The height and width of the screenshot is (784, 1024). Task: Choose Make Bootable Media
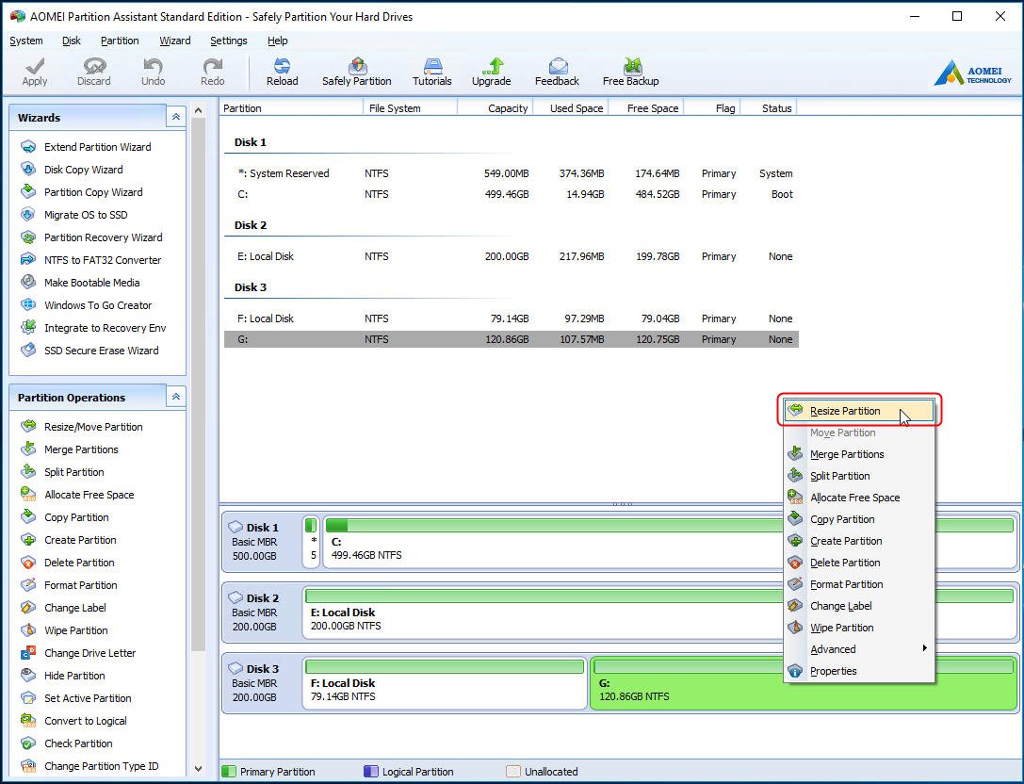(91, 283)
